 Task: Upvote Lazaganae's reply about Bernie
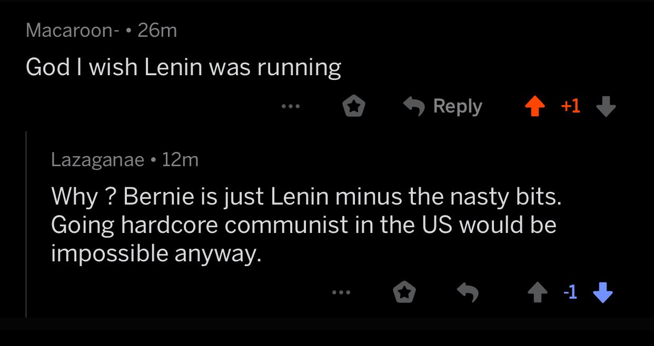(x=538, y=292)
